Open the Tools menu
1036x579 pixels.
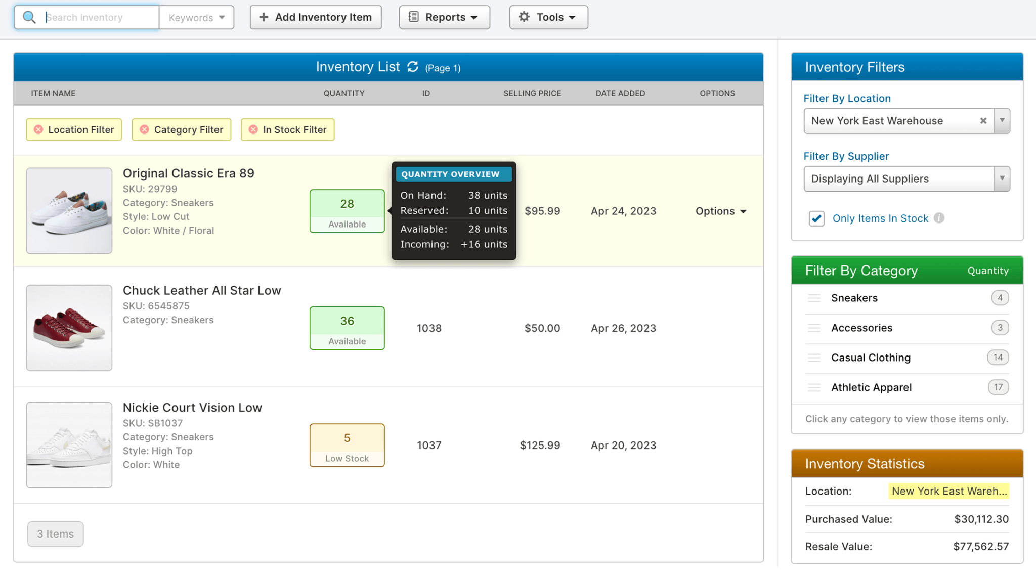click(548, 17)
